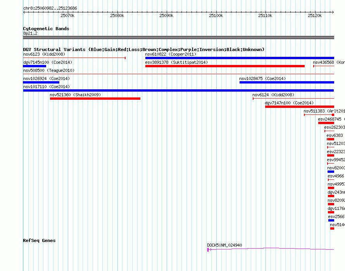The height and width of the screenshot is (271, 345).
Task: Click the blue nsv1028475 gain bar
Action: [287, 82]
